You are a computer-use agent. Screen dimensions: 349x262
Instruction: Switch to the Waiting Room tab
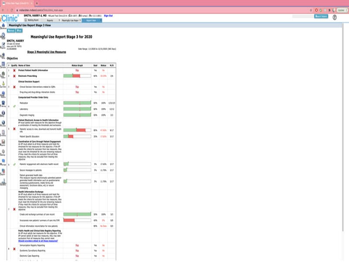coord(31,20)
